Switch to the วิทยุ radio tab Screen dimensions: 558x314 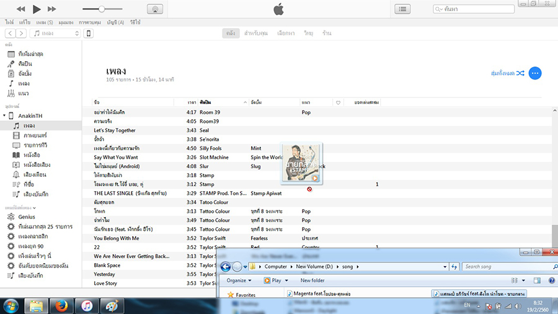[x=308, y=33]
